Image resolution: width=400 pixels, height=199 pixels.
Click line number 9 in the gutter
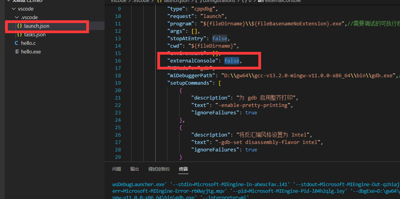coord(120,9)
